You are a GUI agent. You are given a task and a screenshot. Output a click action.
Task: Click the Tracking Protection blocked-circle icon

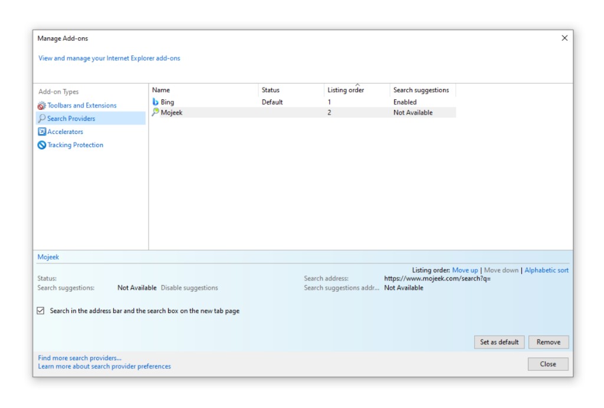[x=42, y=145]
